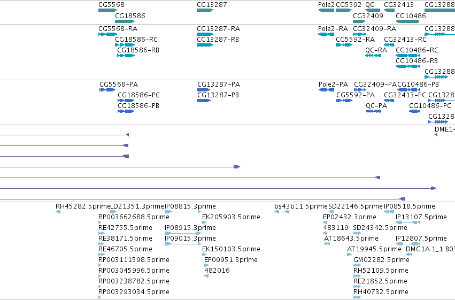455x300 pixels.
Task: Open the 483119 feature
Action: coord(325,233)
